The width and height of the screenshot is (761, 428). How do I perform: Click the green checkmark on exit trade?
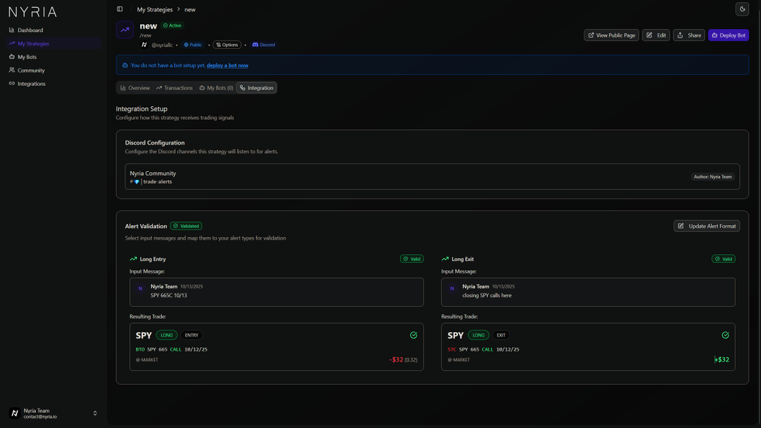pyautogui.click(x=725, y=335)
